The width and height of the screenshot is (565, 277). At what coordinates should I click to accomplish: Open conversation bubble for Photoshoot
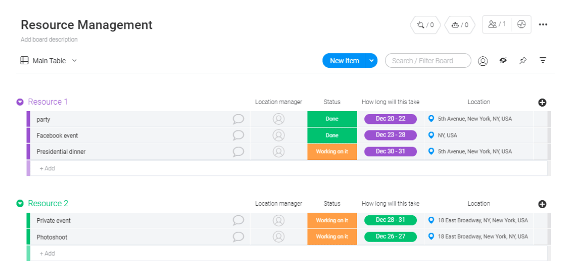pos(238,237)
